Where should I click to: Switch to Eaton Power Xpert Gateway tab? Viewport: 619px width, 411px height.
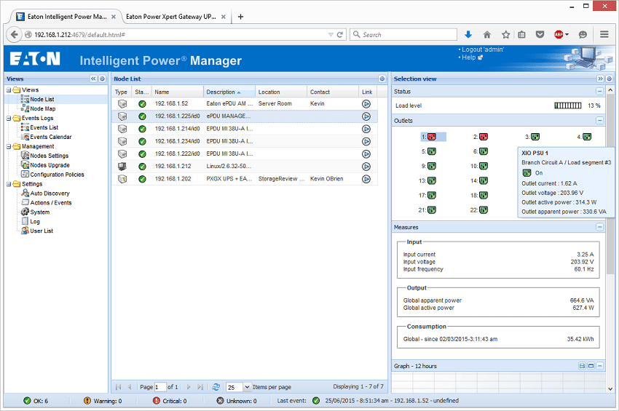[x=171, y=17]
